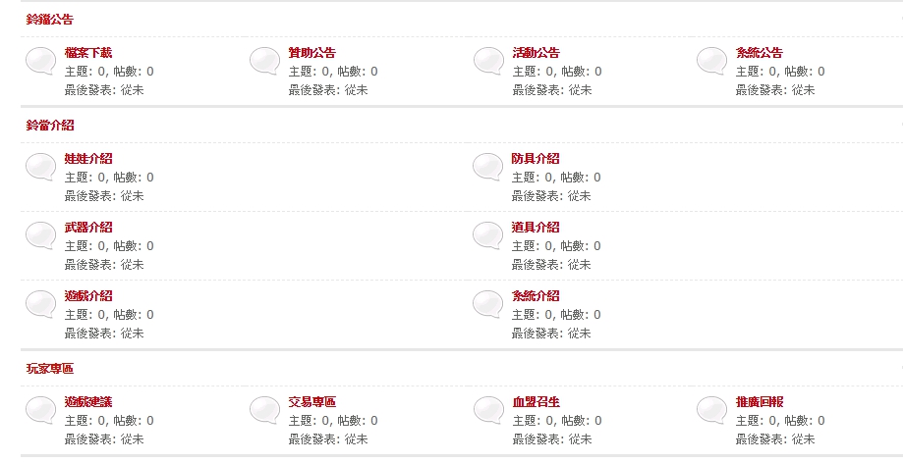The image size is (903, 463).
Task: Open the 血盟召生 forum link
Action: pyautogui.click(x=536, y=402)
